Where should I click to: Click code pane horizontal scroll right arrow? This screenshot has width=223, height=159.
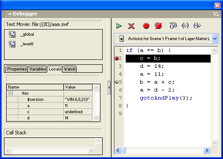click(207, 150)
